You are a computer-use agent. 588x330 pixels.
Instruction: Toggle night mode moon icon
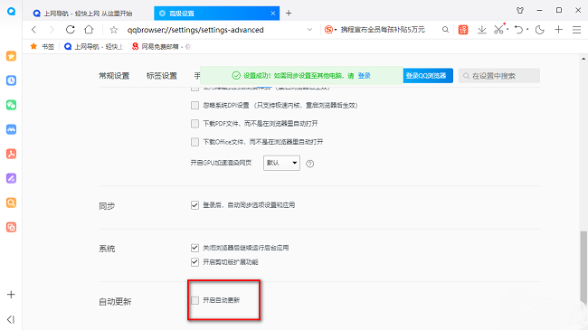(540, 30)
